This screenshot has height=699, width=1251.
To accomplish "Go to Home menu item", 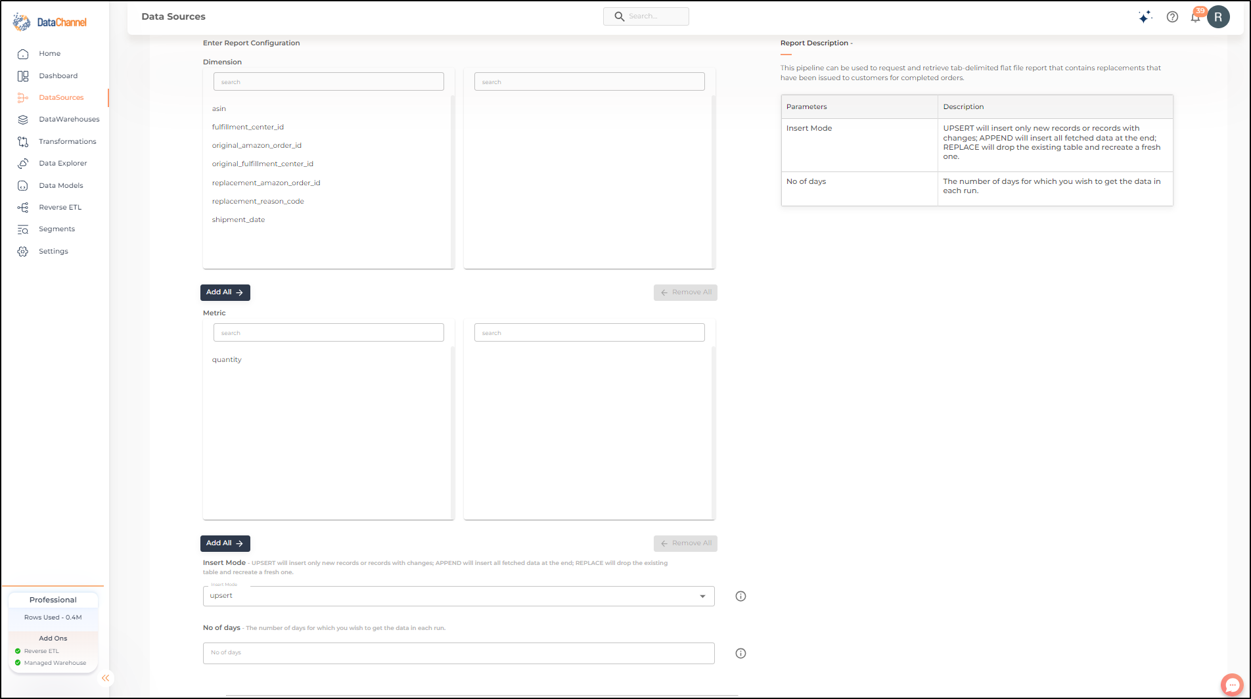I will 49,54.
